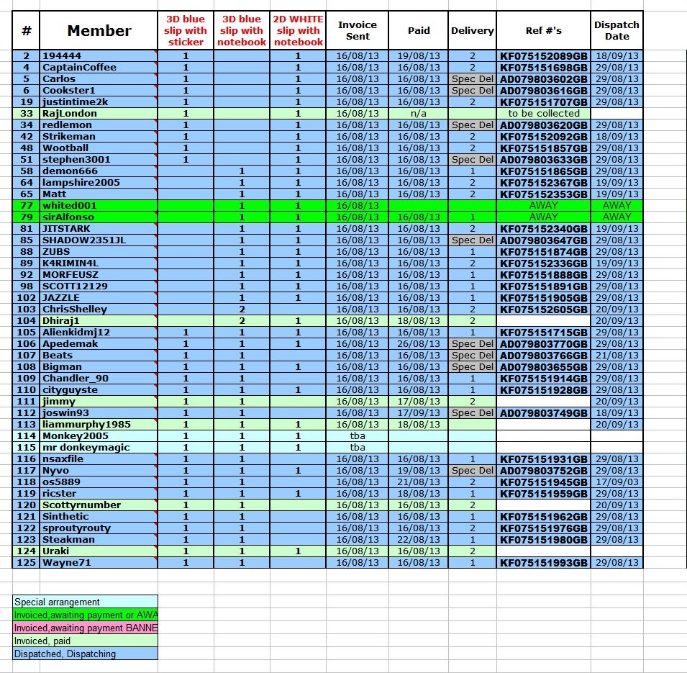Select member cell Apedemak
Image resolution: width=687 pixels, height=673 pixels.
click(99, 344)
